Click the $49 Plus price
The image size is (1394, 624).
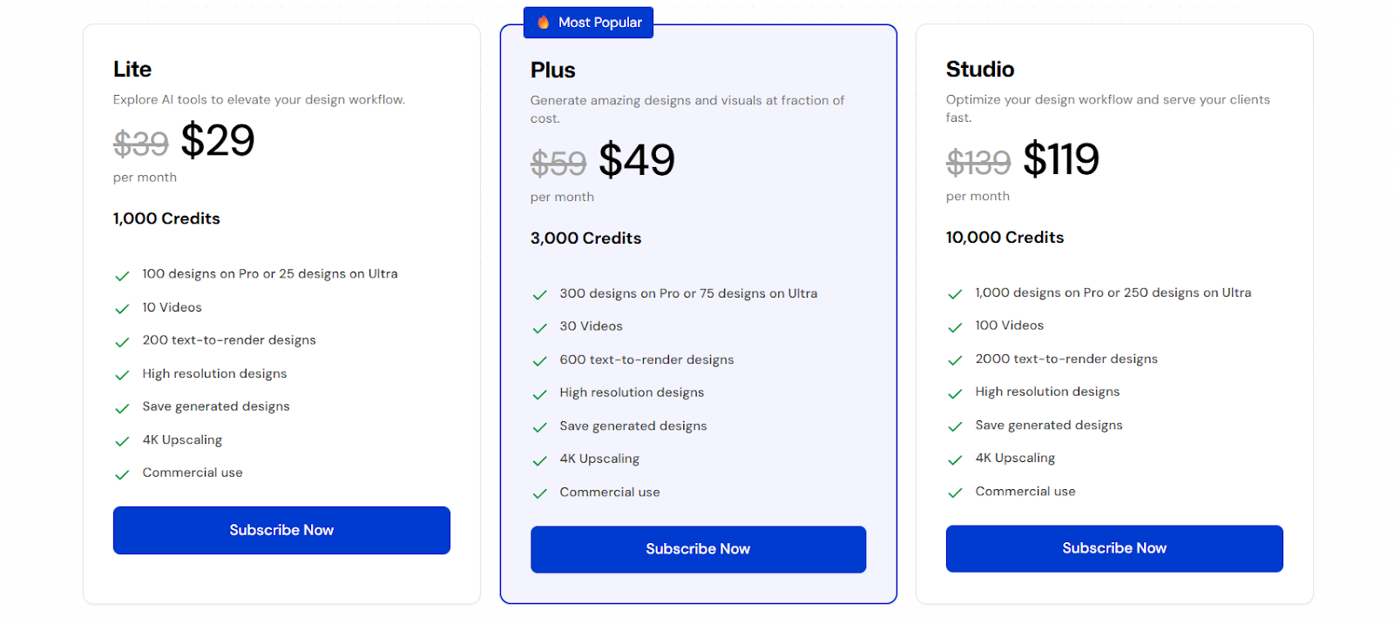(637, 160)
